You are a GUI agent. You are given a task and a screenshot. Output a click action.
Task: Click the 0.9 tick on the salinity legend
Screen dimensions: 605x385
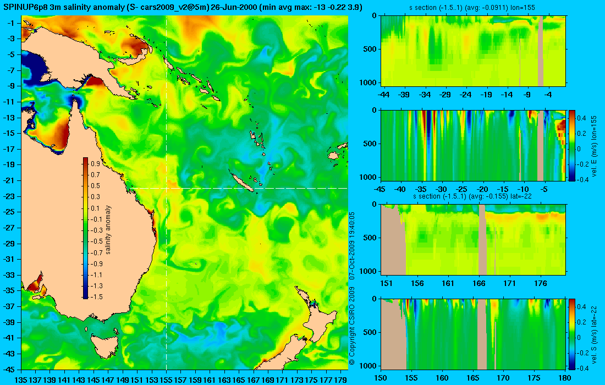95,163
